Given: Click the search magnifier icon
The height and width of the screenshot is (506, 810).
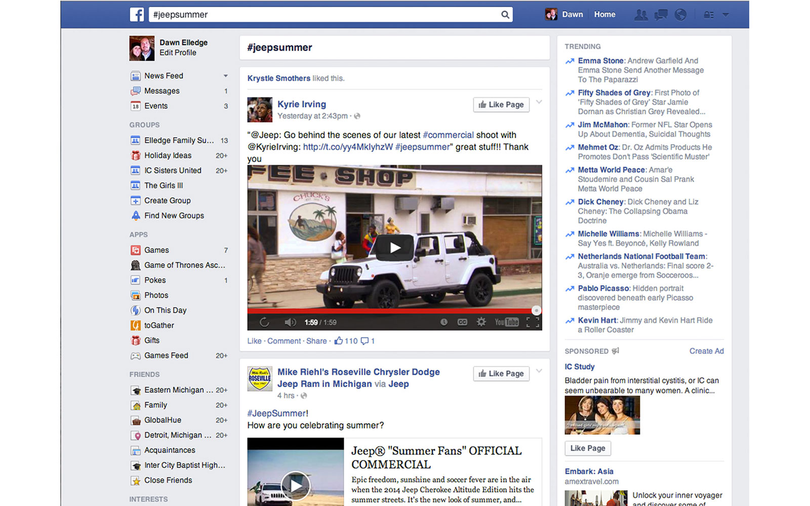Looking at the screenshot, I should [505, 15].
